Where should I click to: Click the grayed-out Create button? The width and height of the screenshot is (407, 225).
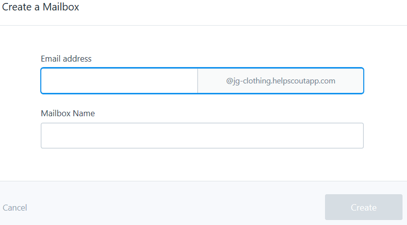pyautogui.click(x=363, y=207)
